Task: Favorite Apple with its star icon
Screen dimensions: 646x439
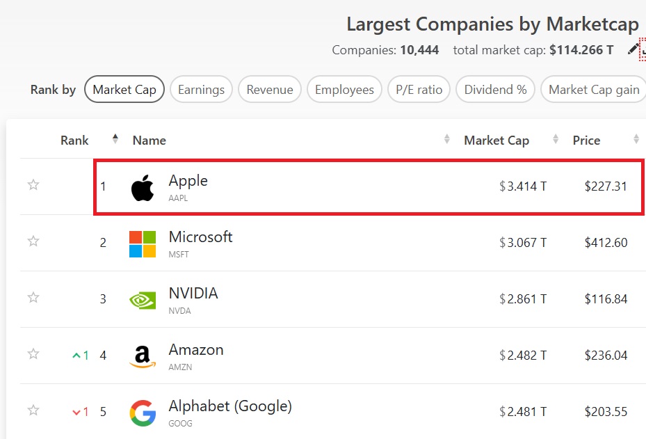Action: [33, 185]
